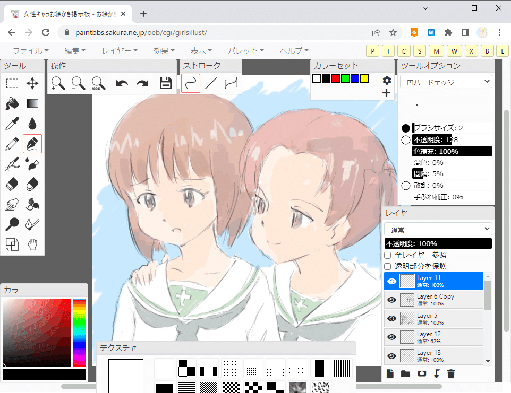Undo the last stroke
Image resolution: width=511 pixels, height=393 pixels.
pyautogui.click(x=122, y=83)
